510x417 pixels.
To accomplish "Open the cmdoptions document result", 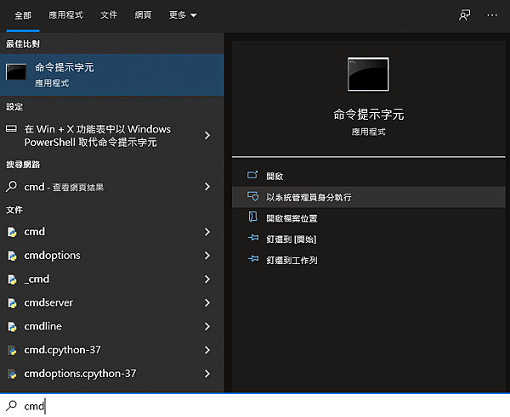I will click(x=112, y=256).
